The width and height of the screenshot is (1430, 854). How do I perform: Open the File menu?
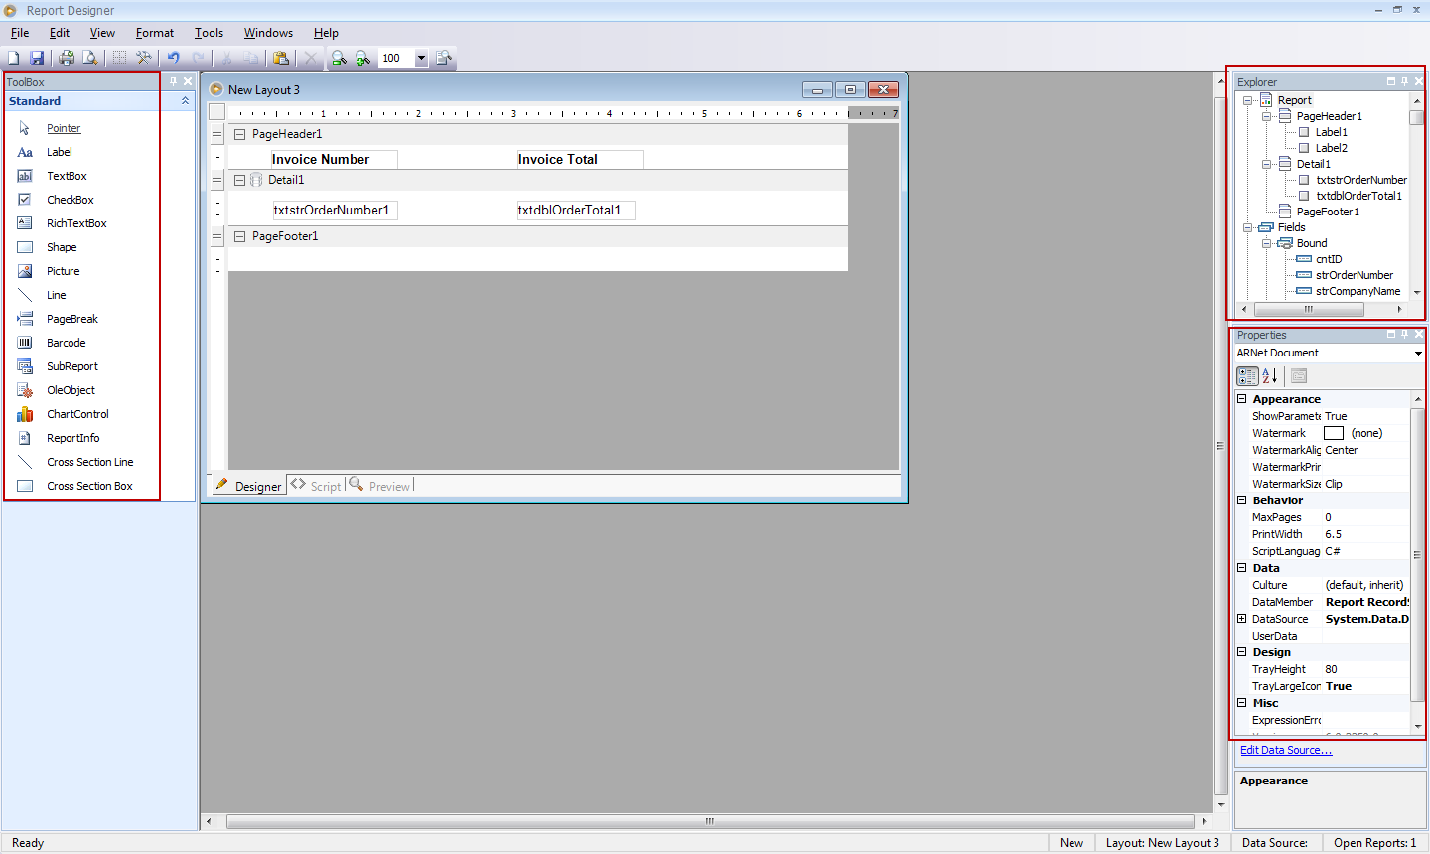[20, 33]
